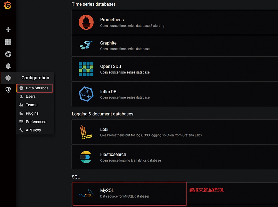The width and height of the screenshot is (278, 207).
Task: Click 'Time series databases' heading
Action: point(94,4)
